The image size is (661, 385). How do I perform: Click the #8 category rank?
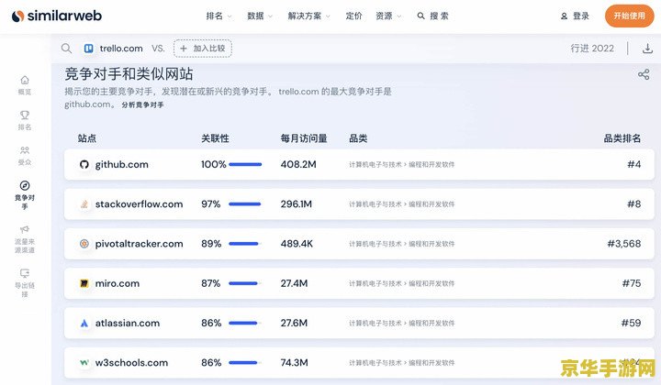point(634,204)
